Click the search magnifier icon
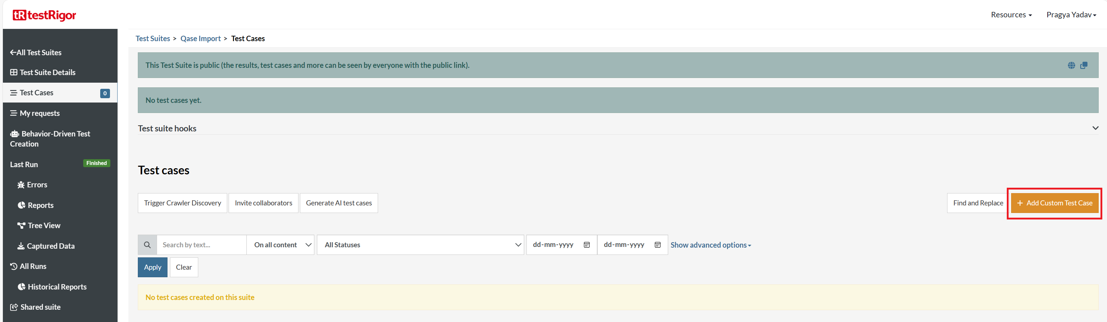The height and width of the screenshot is (322, 1107). coord(147,245)
